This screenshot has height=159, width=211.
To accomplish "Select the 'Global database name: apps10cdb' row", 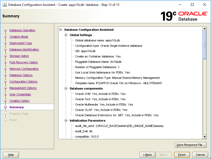I will (x=97, y=40).
